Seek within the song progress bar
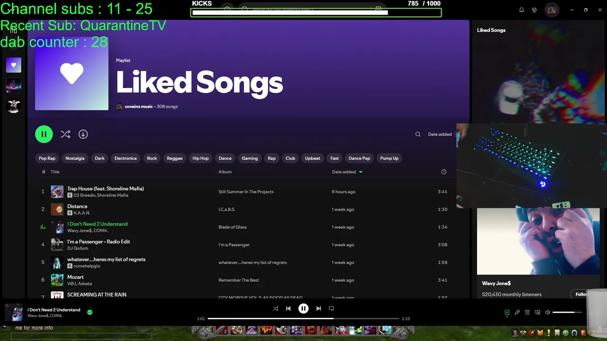The width and height of the screenshot is (607, 341). coord(303,319)
